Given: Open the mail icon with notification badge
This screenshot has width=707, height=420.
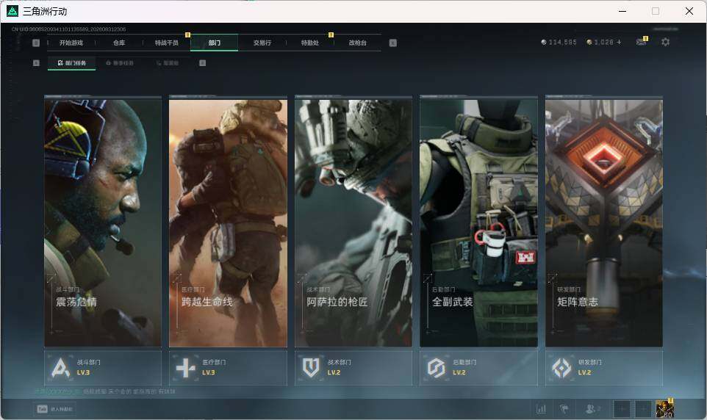Looking at the screenshot, I should click(641, 42).
